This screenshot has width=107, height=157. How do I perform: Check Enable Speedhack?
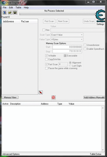pos(85,49)
